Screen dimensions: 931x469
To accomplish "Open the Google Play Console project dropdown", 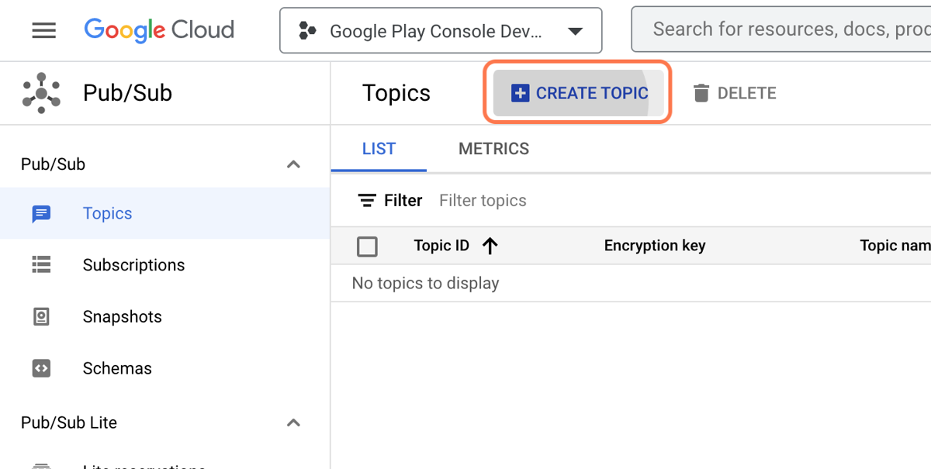I will 441,31.
